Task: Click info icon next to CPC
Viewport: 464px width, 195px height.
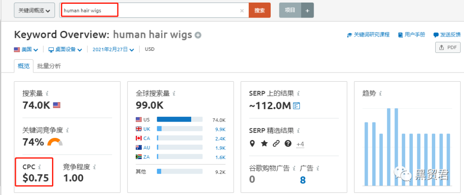Action: click(40, 167)
